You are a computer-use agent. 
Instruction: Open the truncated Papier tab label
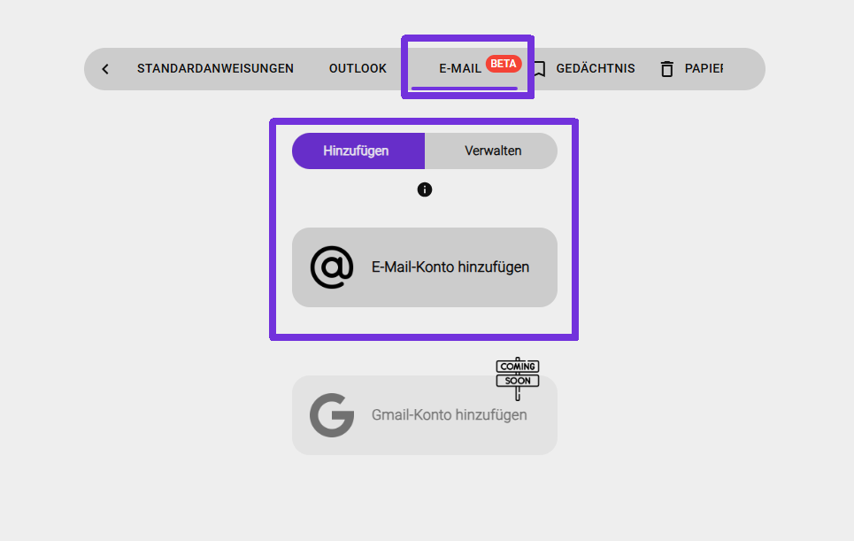pyautogui.click(x=704, y=68)
